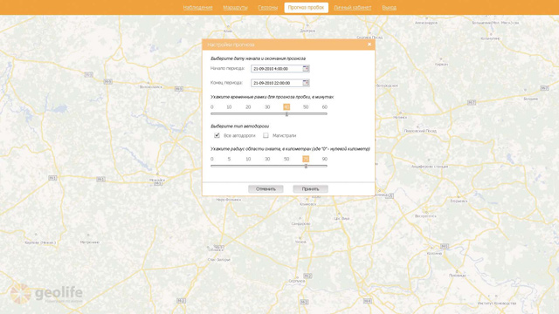Viewport: 559px width, 314px height.
Task: Click the coverage radius slider handle
Action: click(306, 166)
